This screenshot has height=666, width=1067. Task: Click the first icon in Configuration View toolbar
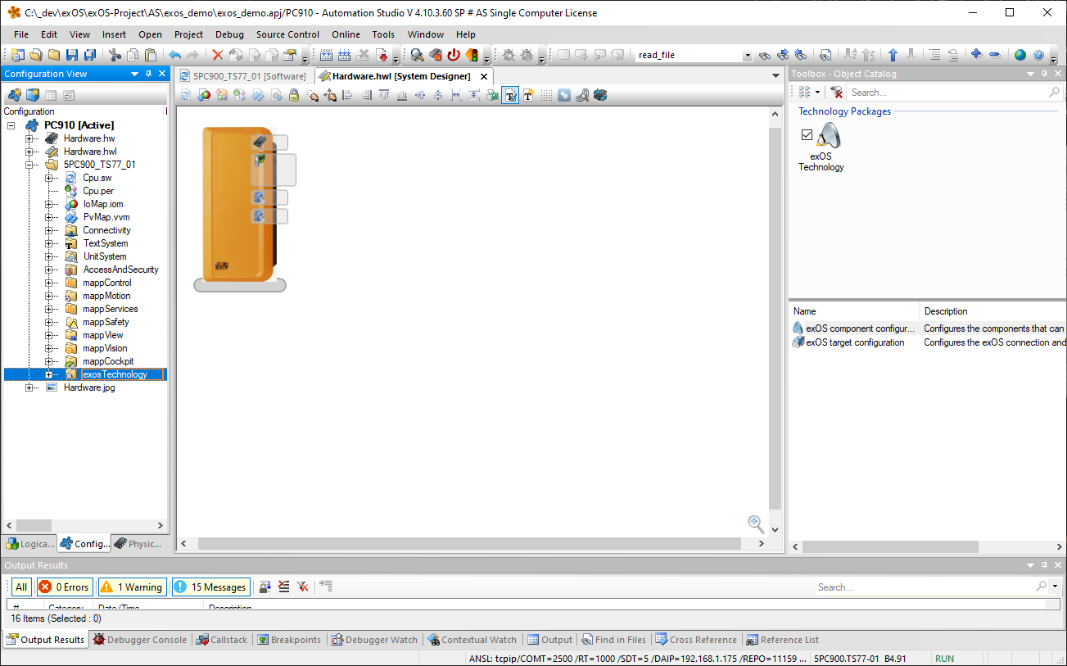coord(14,95)
